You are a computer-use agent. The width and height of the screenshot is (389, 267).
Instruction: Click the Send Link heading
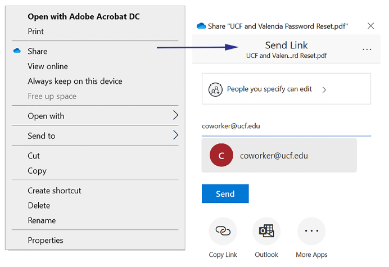point(286,45)
